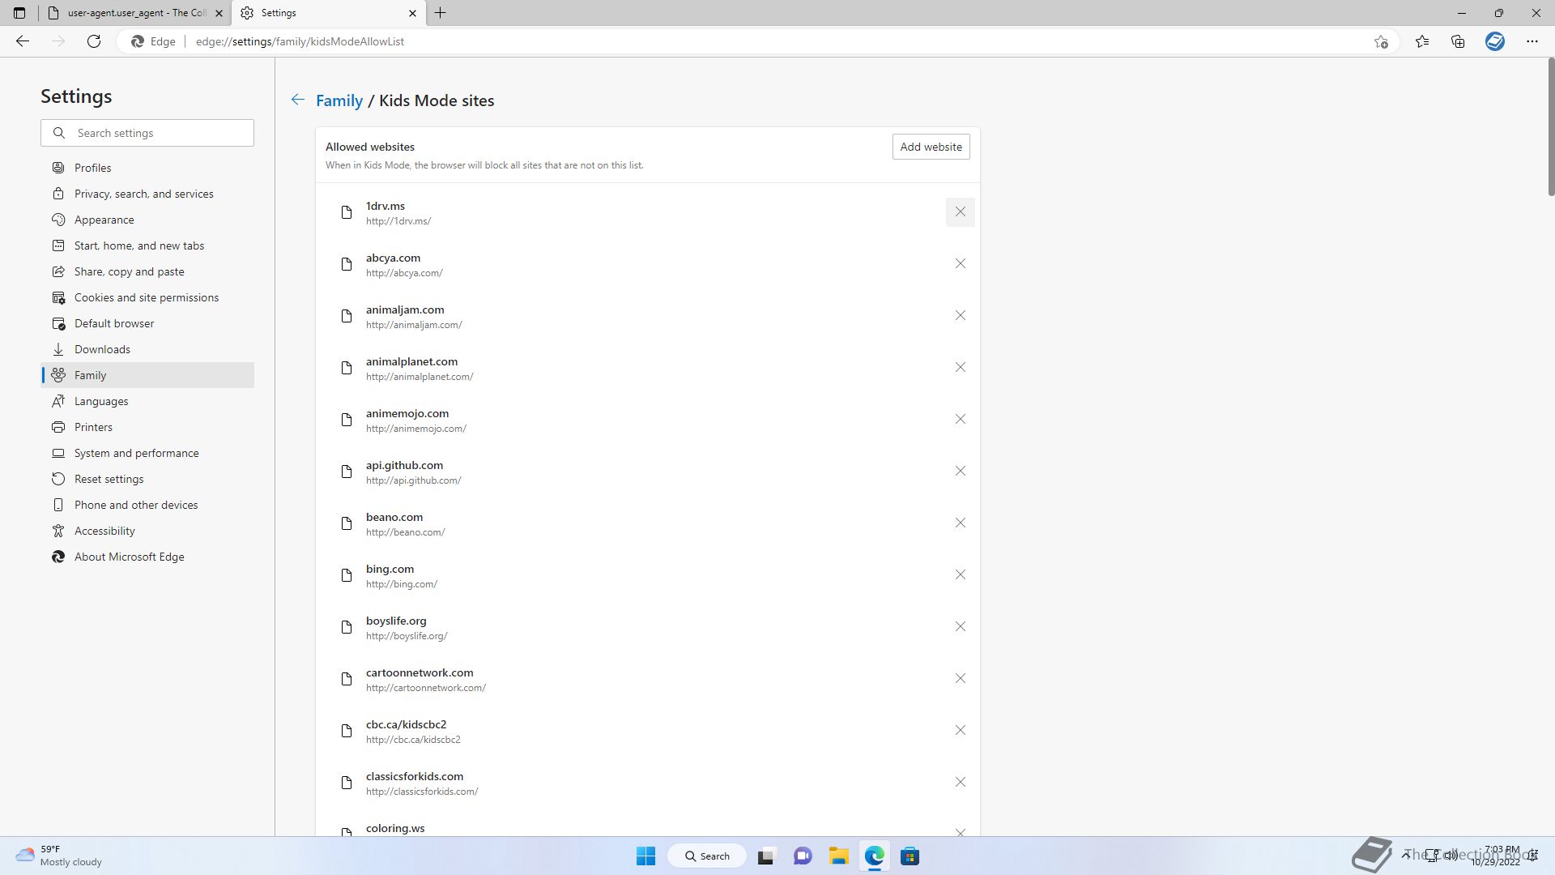Select the http://beano.com/ URL text
Screen dimensions: 1555x875
point(405,532)
